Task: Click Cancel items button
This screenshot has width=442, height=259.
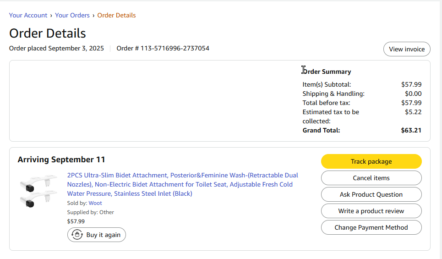Action: (371, 178)
